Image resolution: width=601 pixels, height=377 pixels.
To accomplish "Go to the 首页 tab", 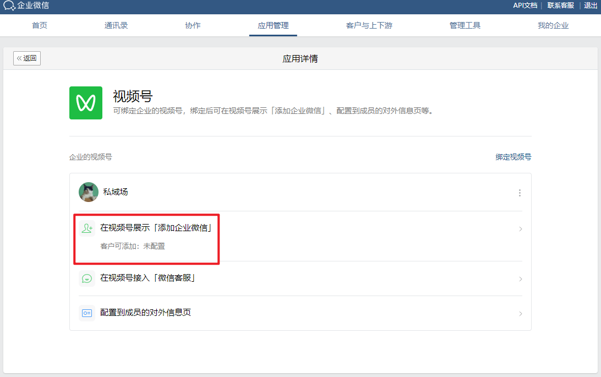I will [40, 25].
